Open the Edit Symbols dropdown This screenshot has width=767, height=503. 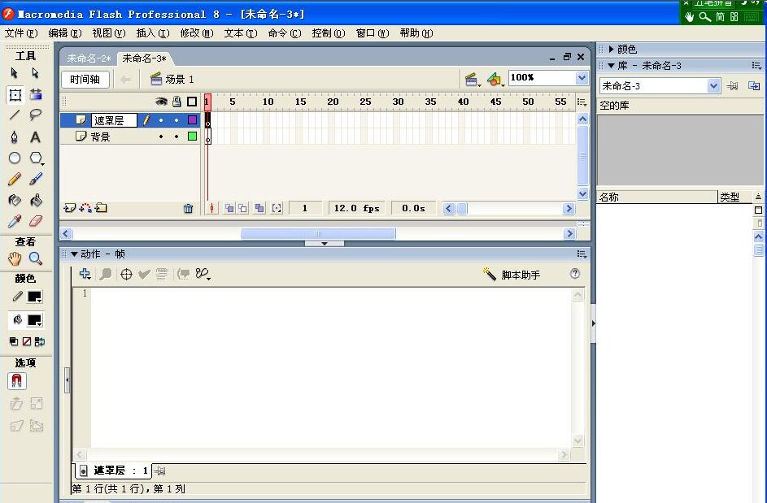coord(495,79)
